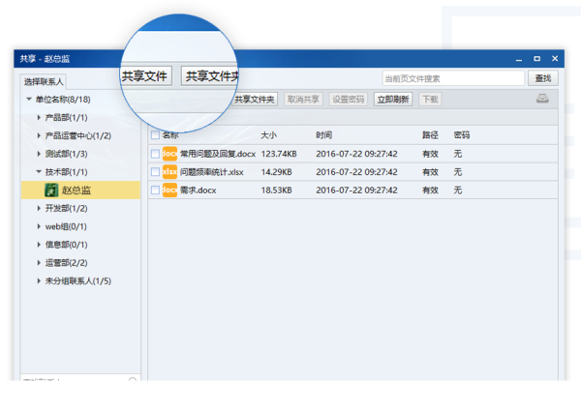The width and height of the screenshot is (581, 409).
Task: Click the 产品部(1/1) label
Action: click(66, 117)
